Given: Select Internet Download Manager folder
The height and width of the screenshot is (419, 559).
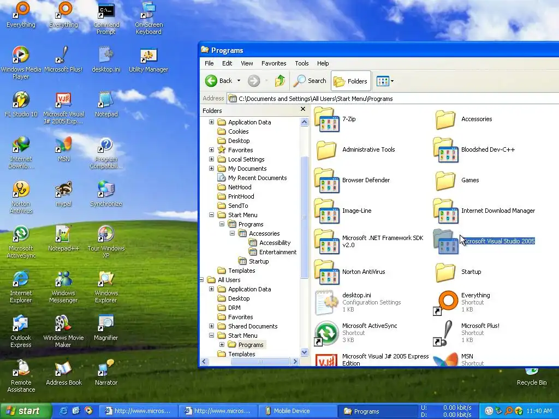Looking at the screenshot, I should pos(484,211).
